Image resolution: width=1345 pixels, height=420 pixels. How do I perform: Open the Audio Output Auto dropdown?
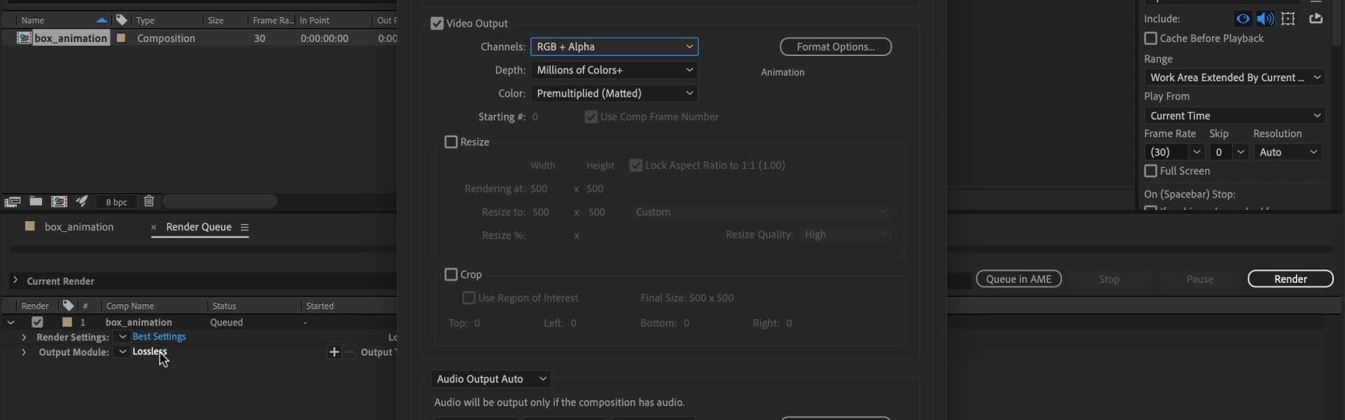click(x=490, y=379)
